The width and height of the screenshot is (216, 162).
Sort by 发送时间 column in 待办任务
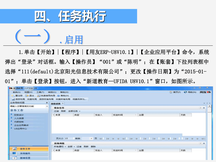click(125, 115)
